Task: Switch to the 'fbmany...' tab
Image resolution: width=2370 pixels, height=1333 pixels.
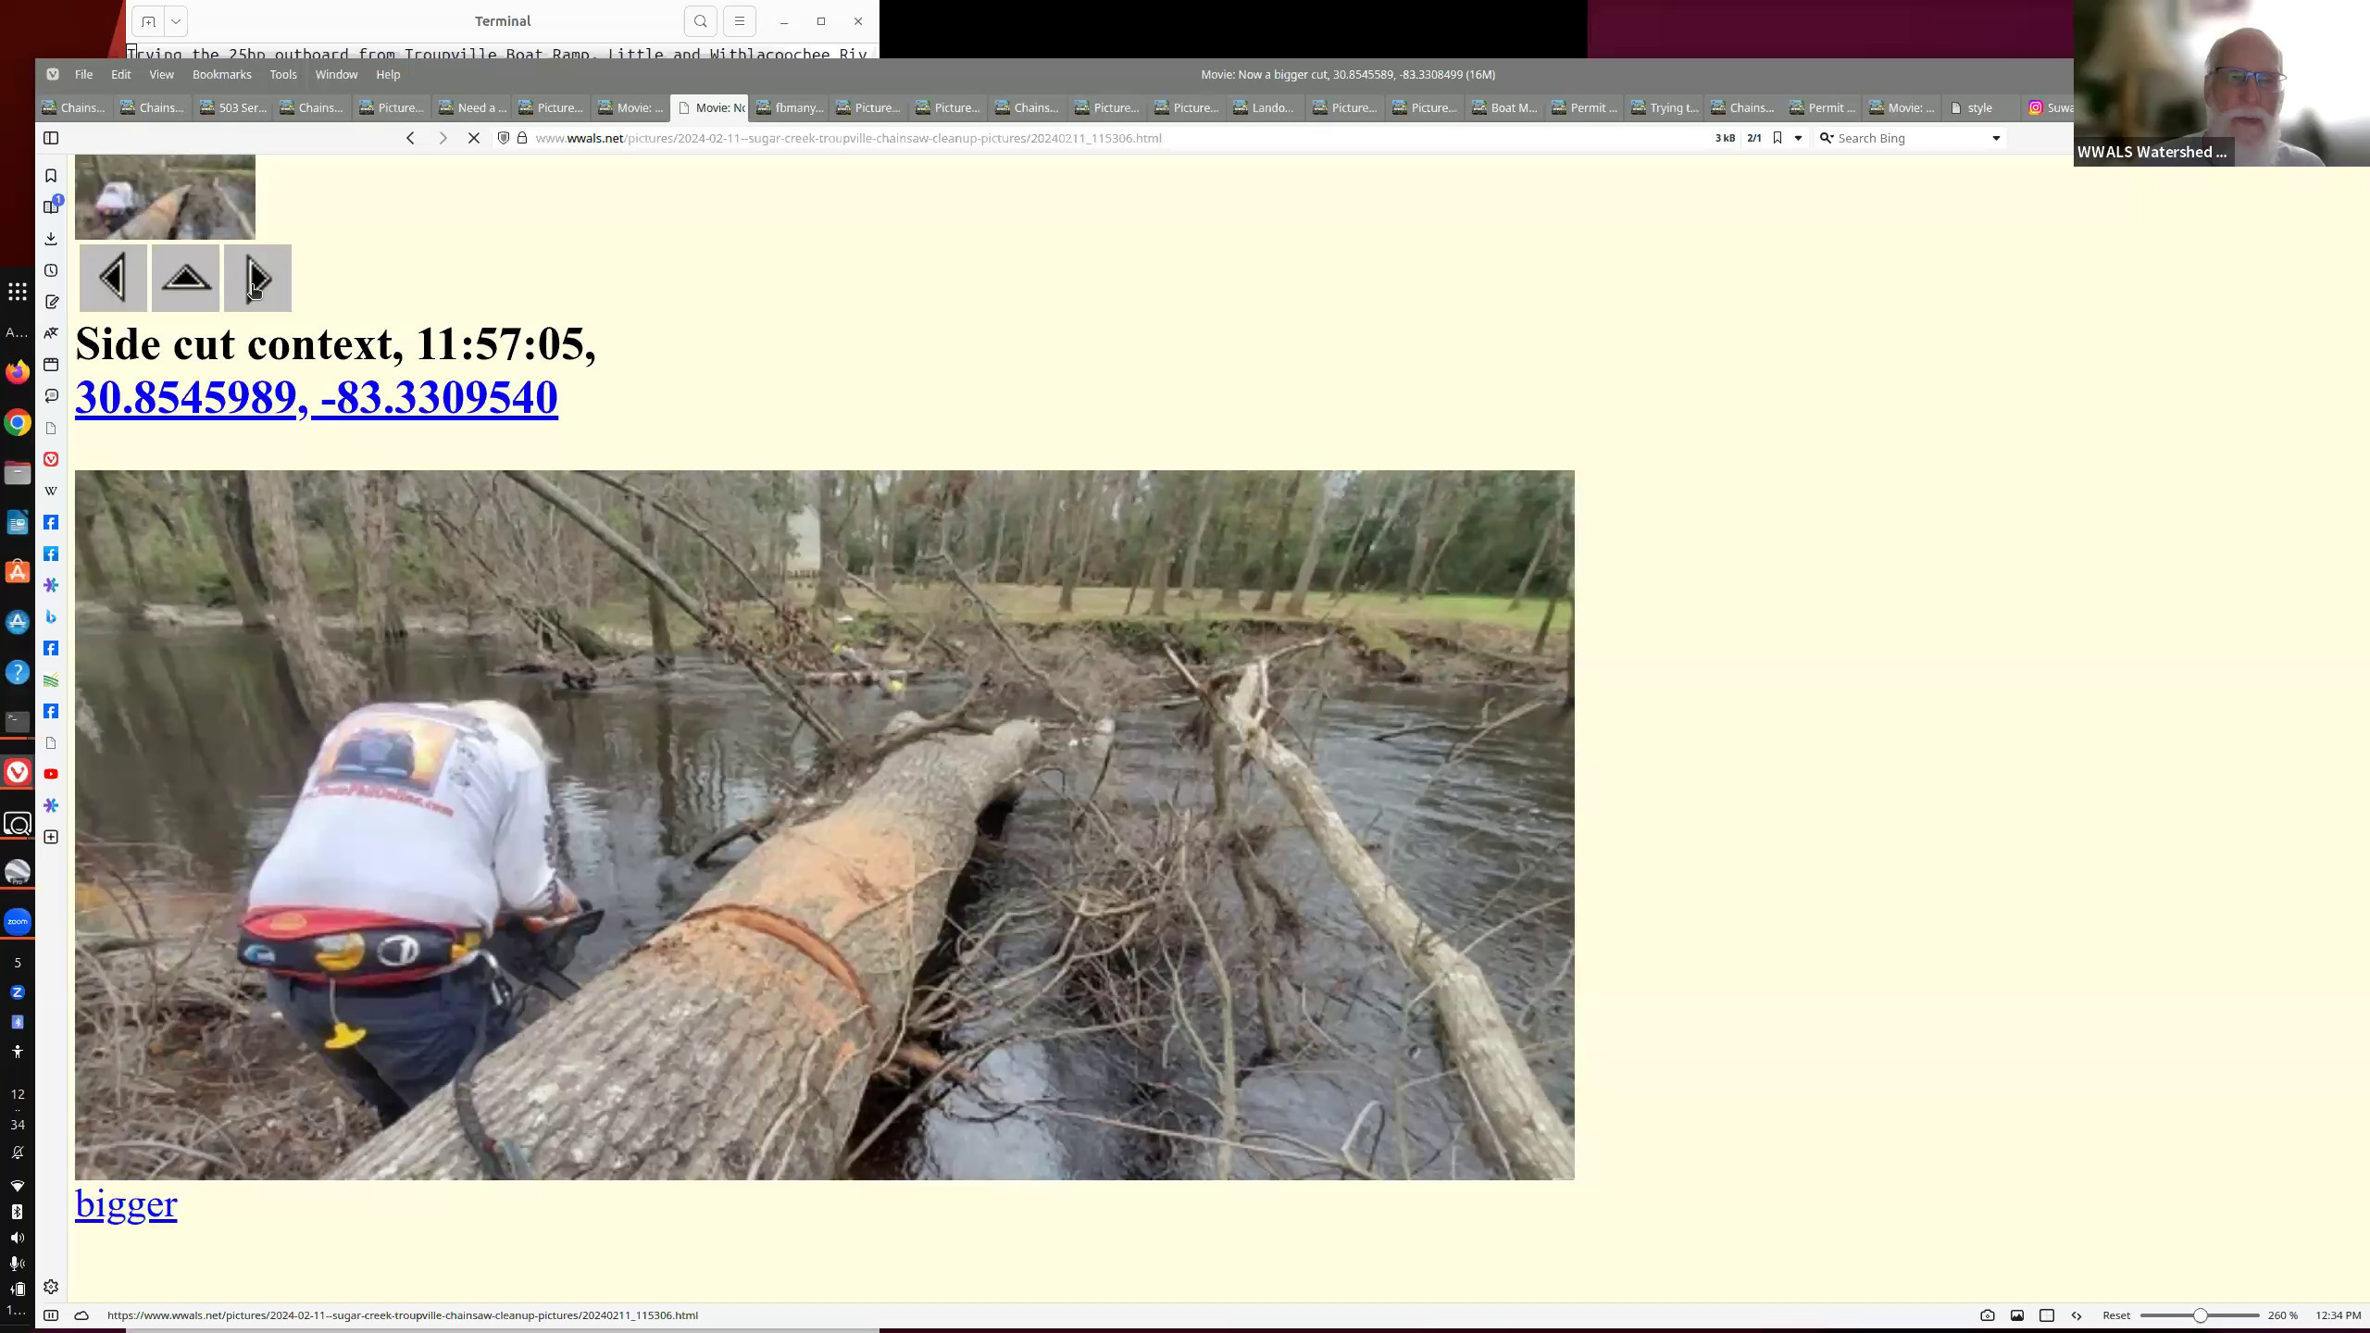Action: point(790,107)
